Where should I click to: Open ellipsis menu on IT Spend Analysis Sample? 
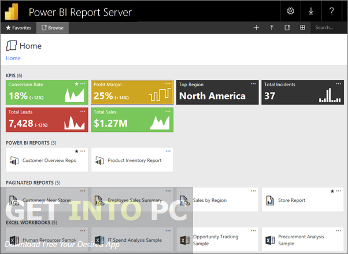[x=168, y=231]
